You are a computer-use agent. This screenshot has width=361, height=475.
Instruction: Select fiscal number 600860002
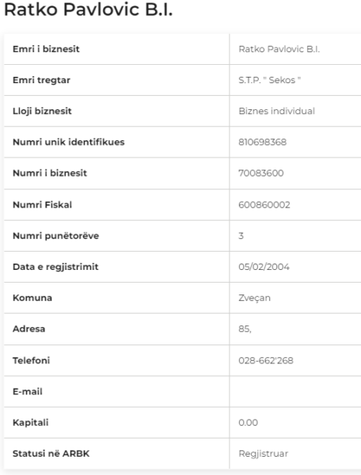click(x=264, y=205)
